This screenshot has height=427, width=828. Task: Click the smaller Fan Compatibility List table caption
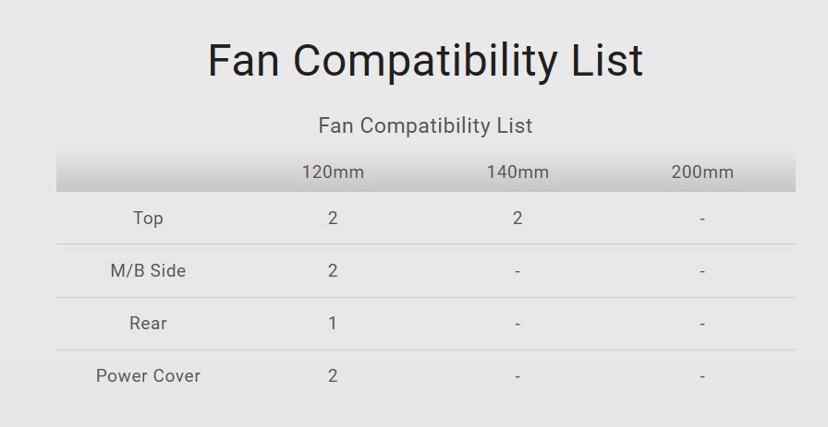425,125
